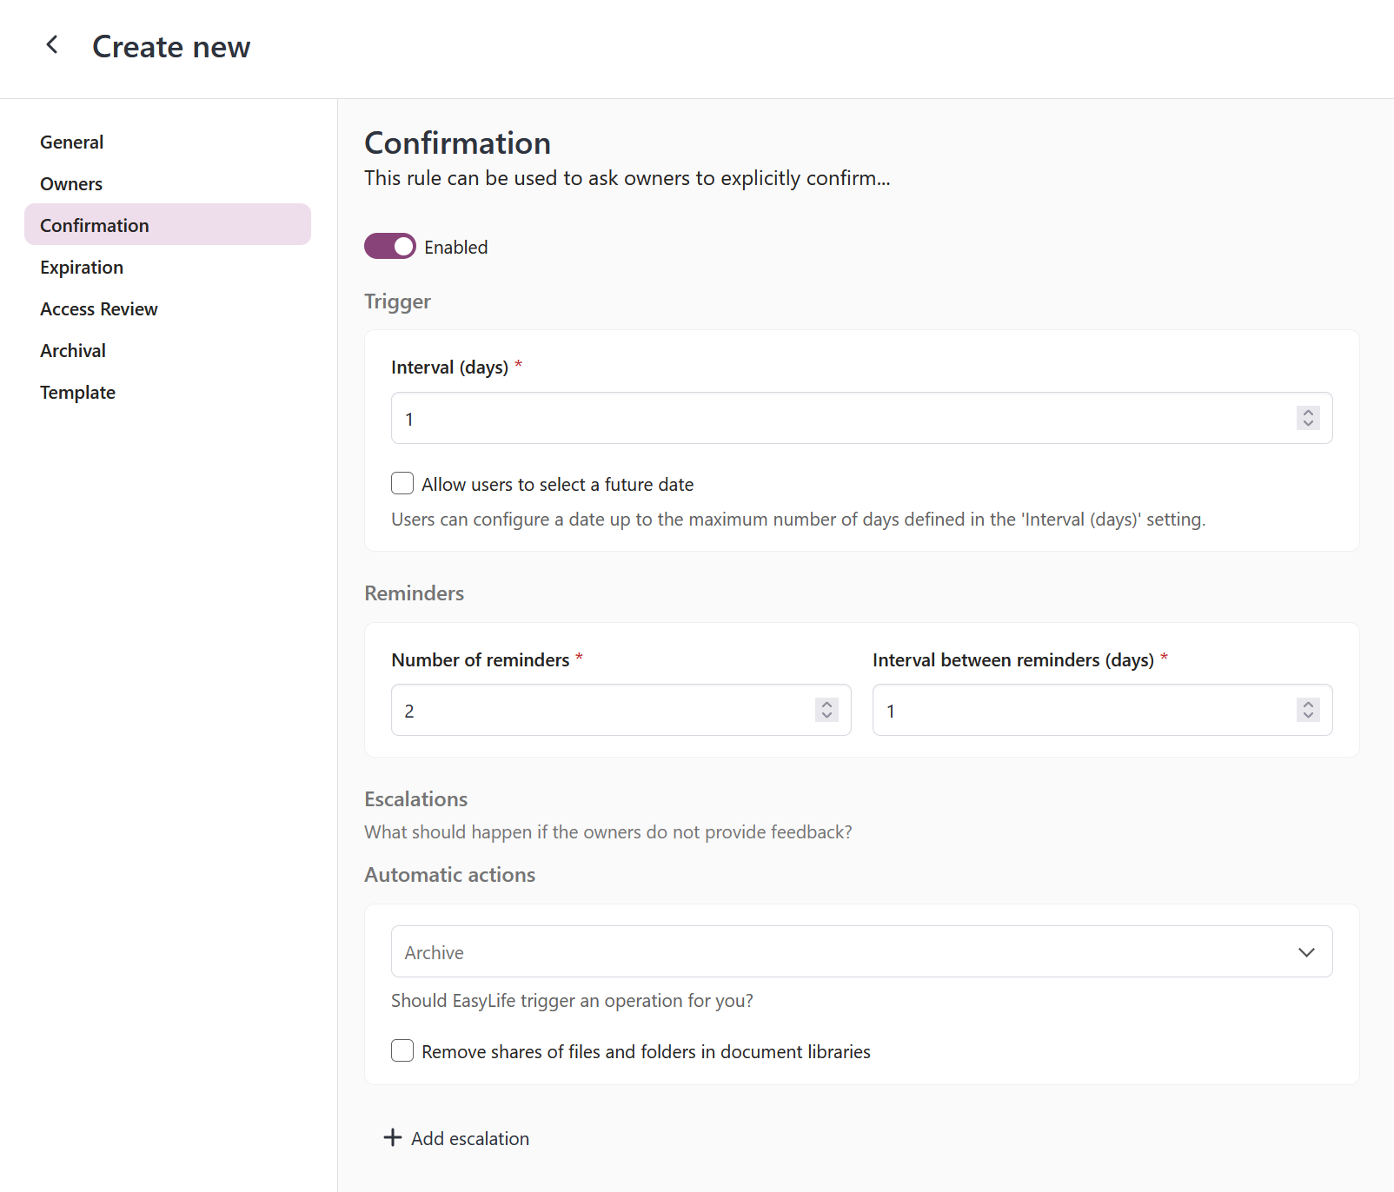Viewport: 1394px width, 1192px height.
Task: Click the back arrow next to Create new
Action: pos(52,44)
